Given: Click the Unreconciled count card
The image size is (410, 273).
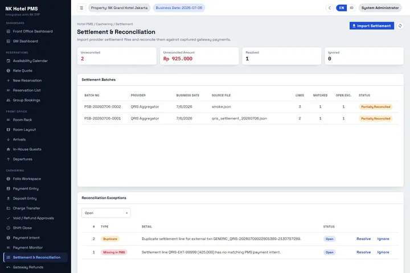Looking at the screenshot, I should click(117, 56).
